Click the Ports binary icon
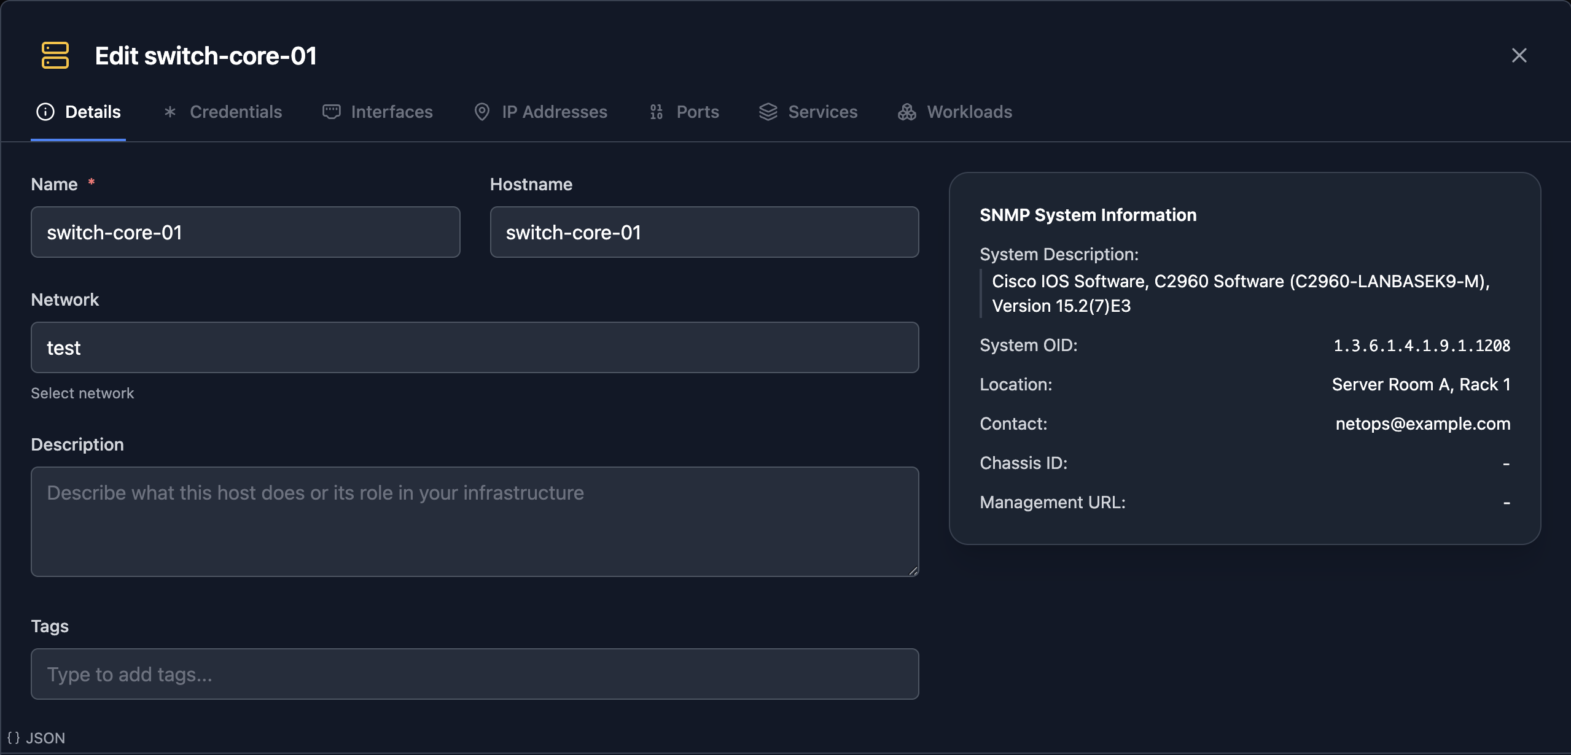Image resolution: width=1571 pixels, height=755 pixels. [x=657, y=112]
